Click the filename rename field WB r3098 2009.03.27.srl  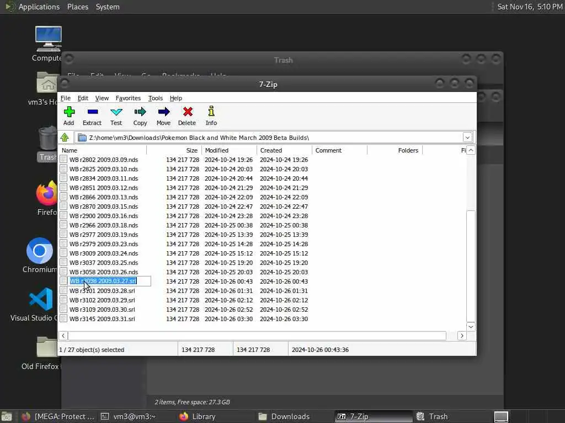pos(110,281)
